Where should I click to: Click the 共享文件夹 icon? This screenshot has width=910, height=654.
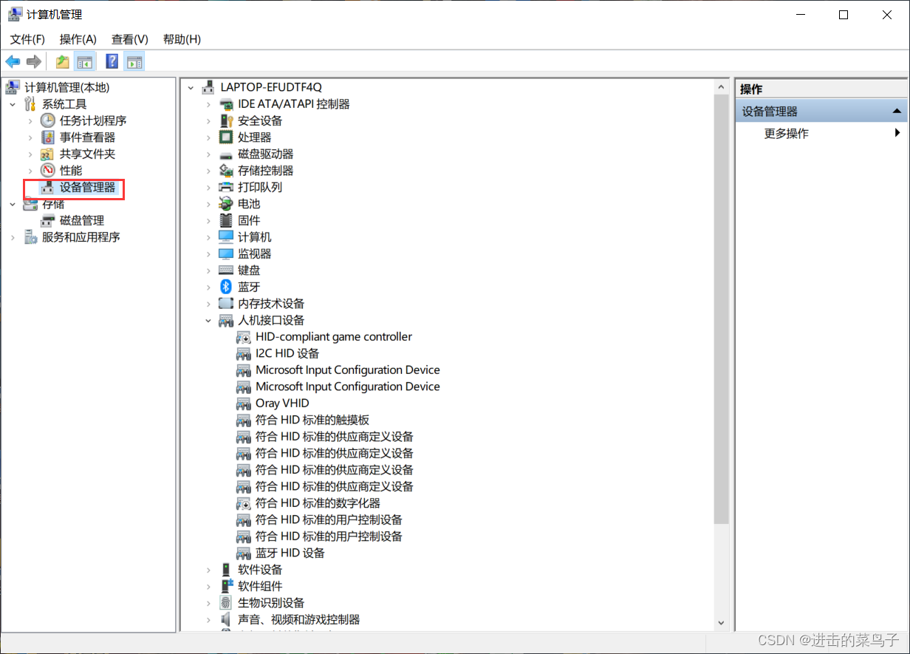tap(47, 154)
